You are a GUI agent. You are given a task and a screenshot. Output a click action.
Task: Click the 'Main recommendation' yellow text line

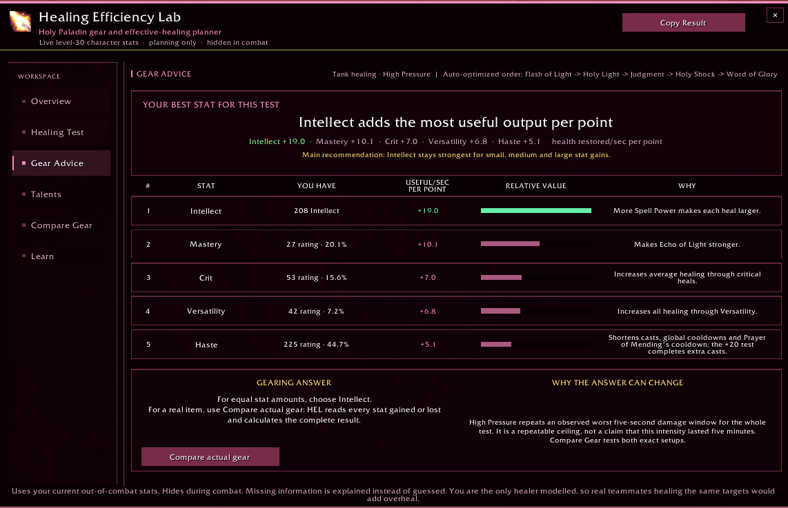tap(456, 154)
